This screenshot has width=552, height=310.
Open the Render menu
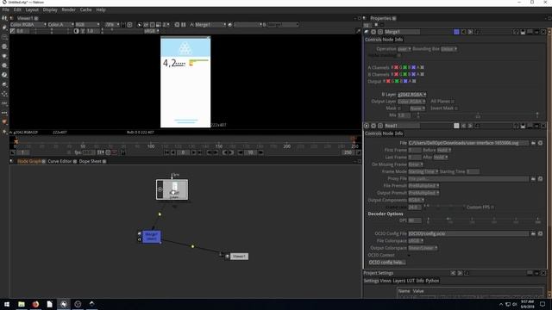pyautogui.click(x=68, y=9)
